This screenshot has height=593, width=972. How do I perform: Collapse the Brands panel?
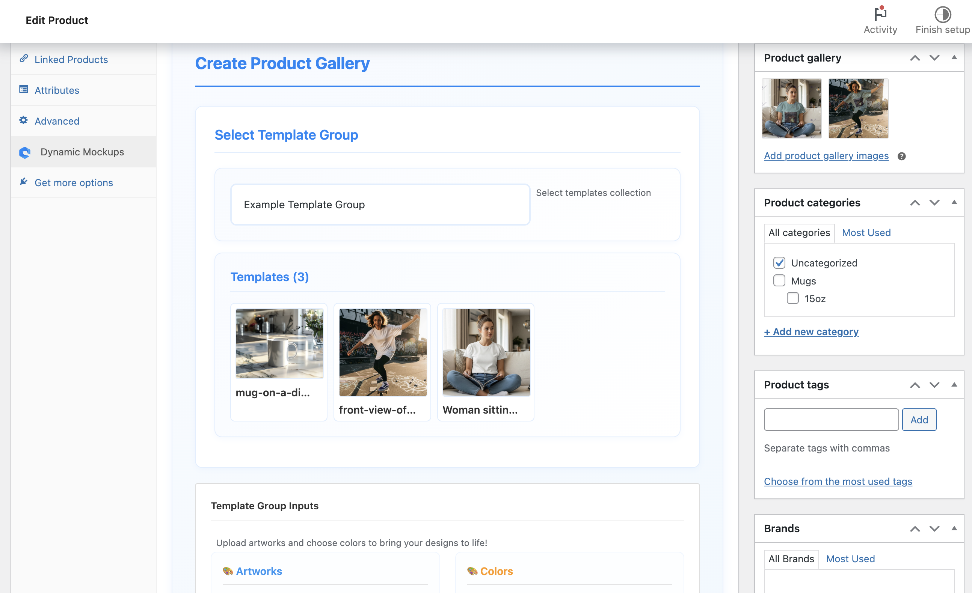click(954, 529)
